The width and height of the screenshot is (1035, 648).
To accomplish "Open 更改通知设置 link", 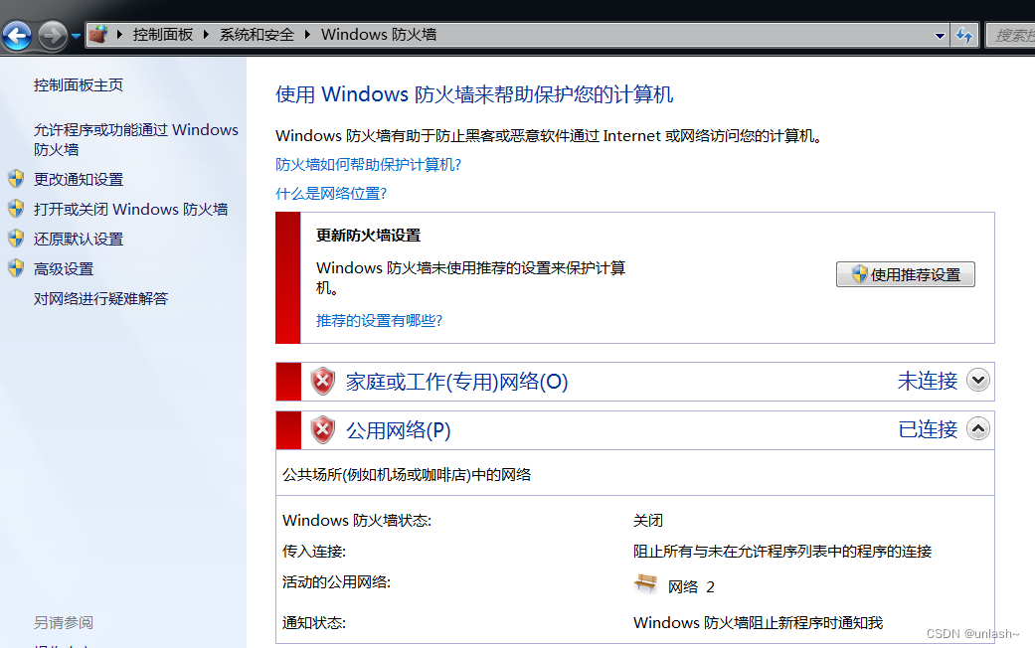I will (79, 180).
